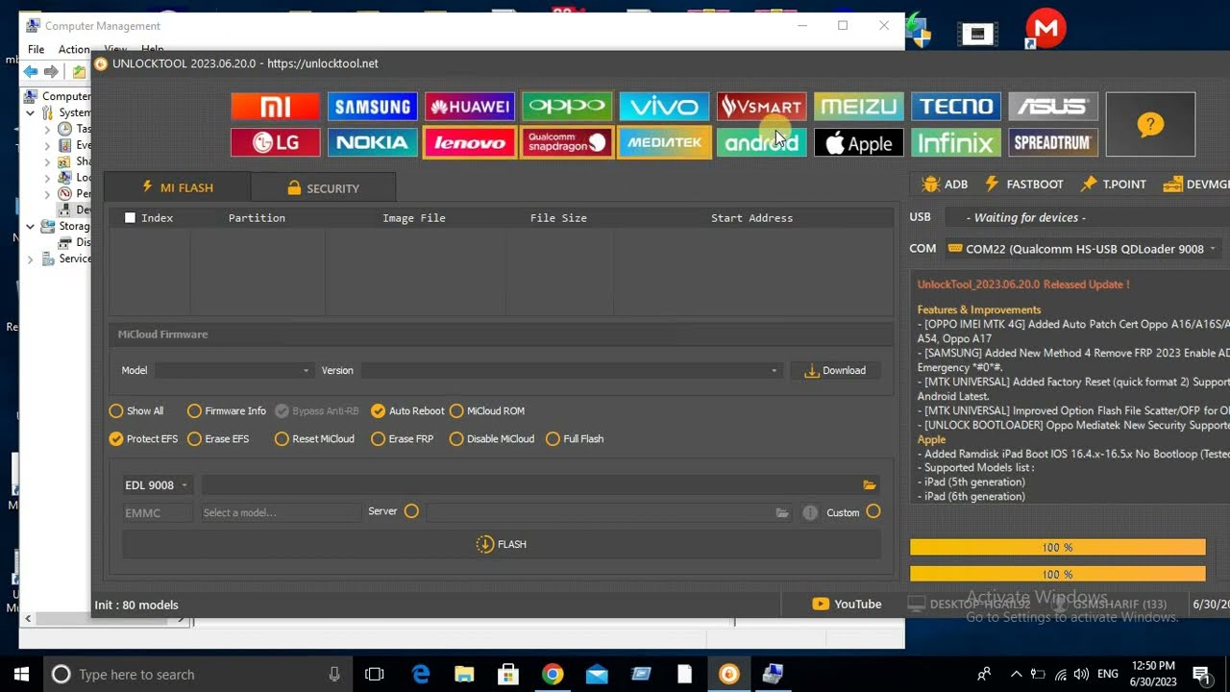This screenshot has height=692, width=1230.
Task: Open the COM port dropdown
Action: (x=1083, y=249)
